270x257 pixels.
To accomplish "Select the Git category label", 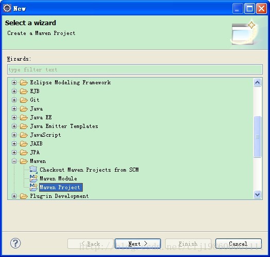I will (34, 100).
